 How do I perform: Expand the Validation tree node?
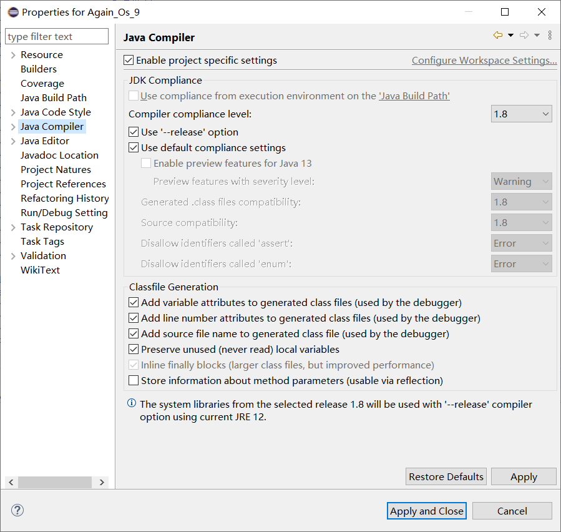tap(13, 256)
